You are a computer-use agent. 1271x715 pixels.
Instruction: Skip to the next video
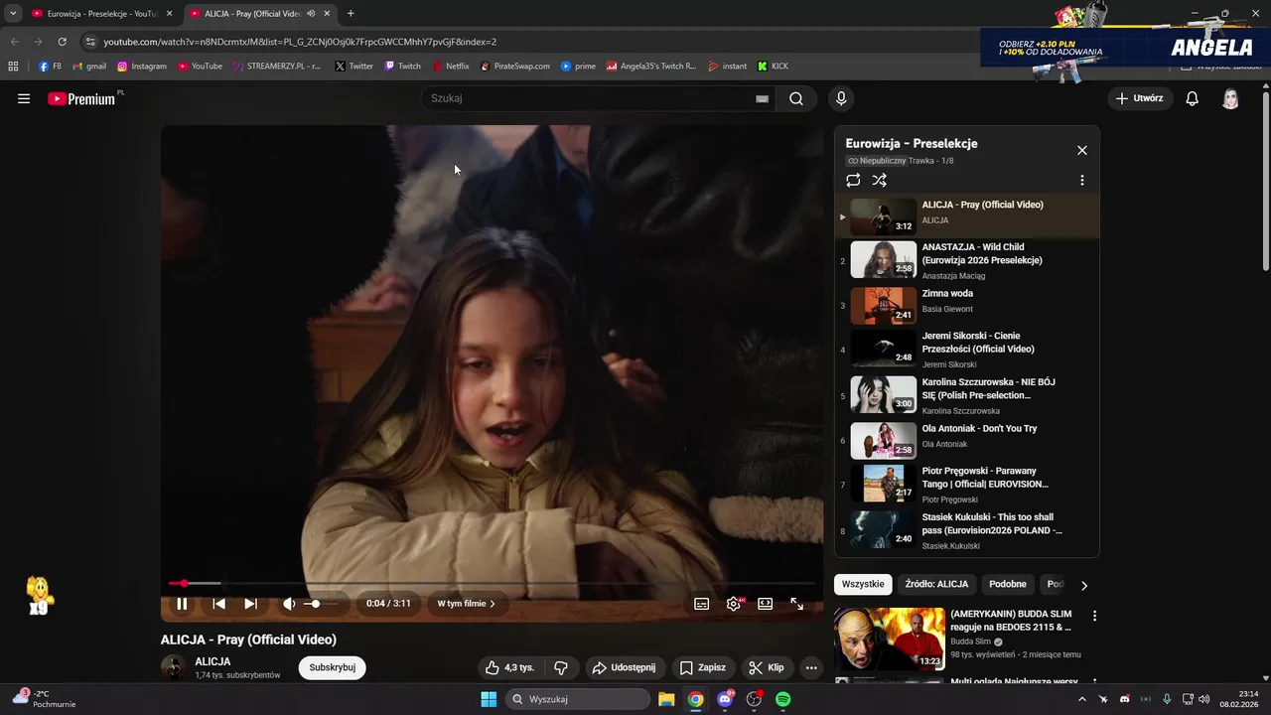click(x=250, y=603)
